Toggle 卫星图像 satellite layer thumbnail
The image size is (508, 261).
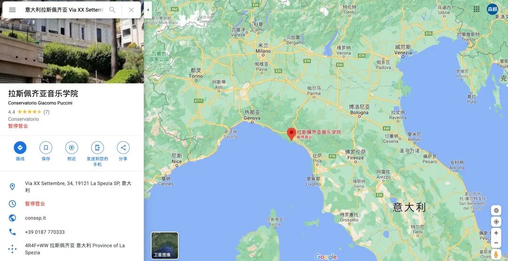click(165, 245)
